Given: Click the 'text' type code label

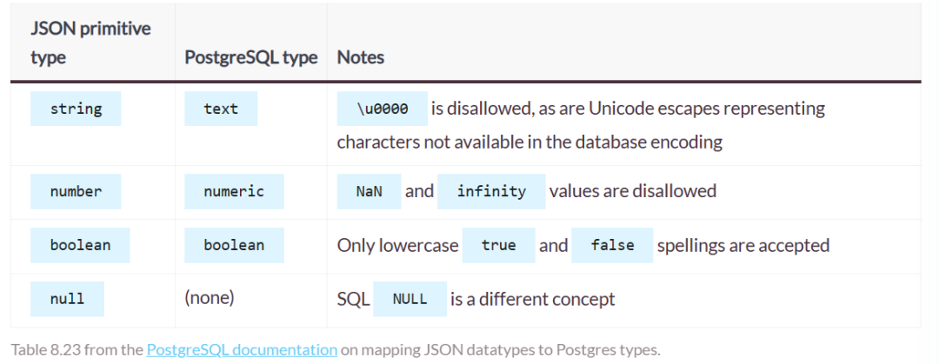Looking at the screenshot, I should coord(221,109).
